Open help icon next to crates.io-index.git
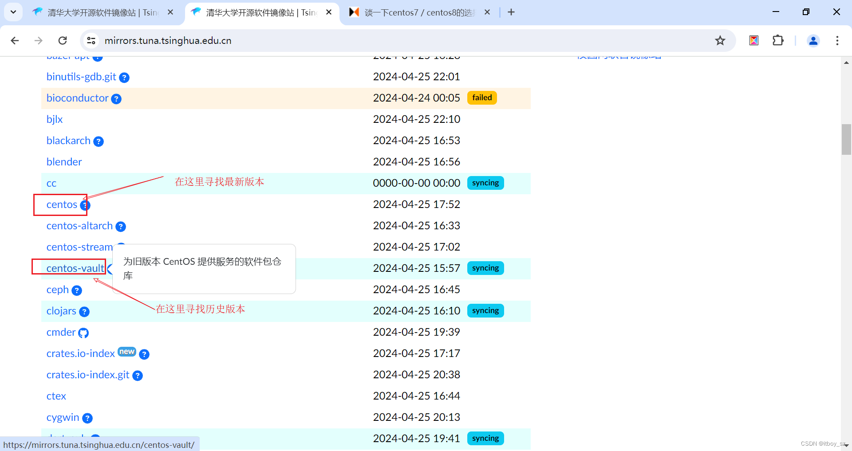 138,376
